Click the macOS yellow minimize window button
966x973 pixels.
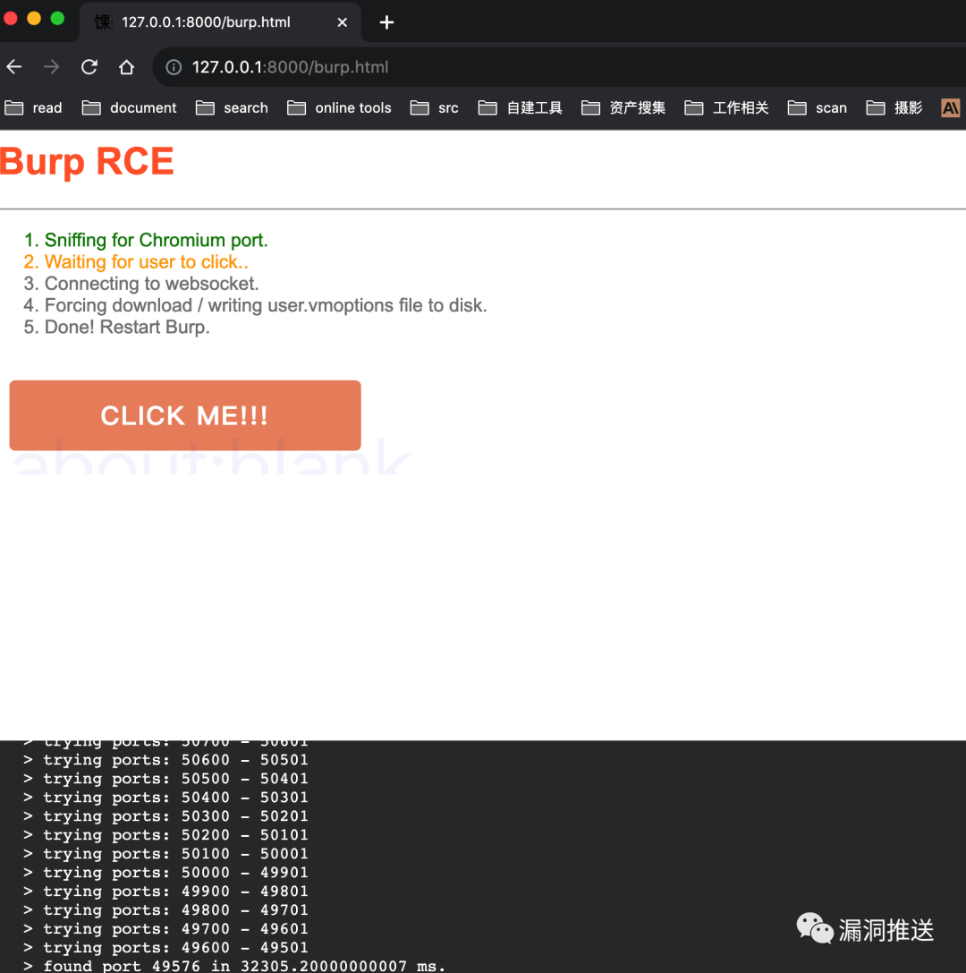point(34,18)
